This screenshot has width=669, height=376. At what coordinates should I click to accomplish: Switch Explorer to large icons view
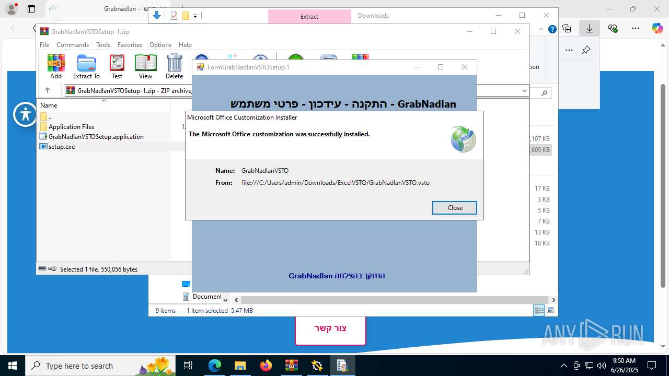(x=550, y=310)
